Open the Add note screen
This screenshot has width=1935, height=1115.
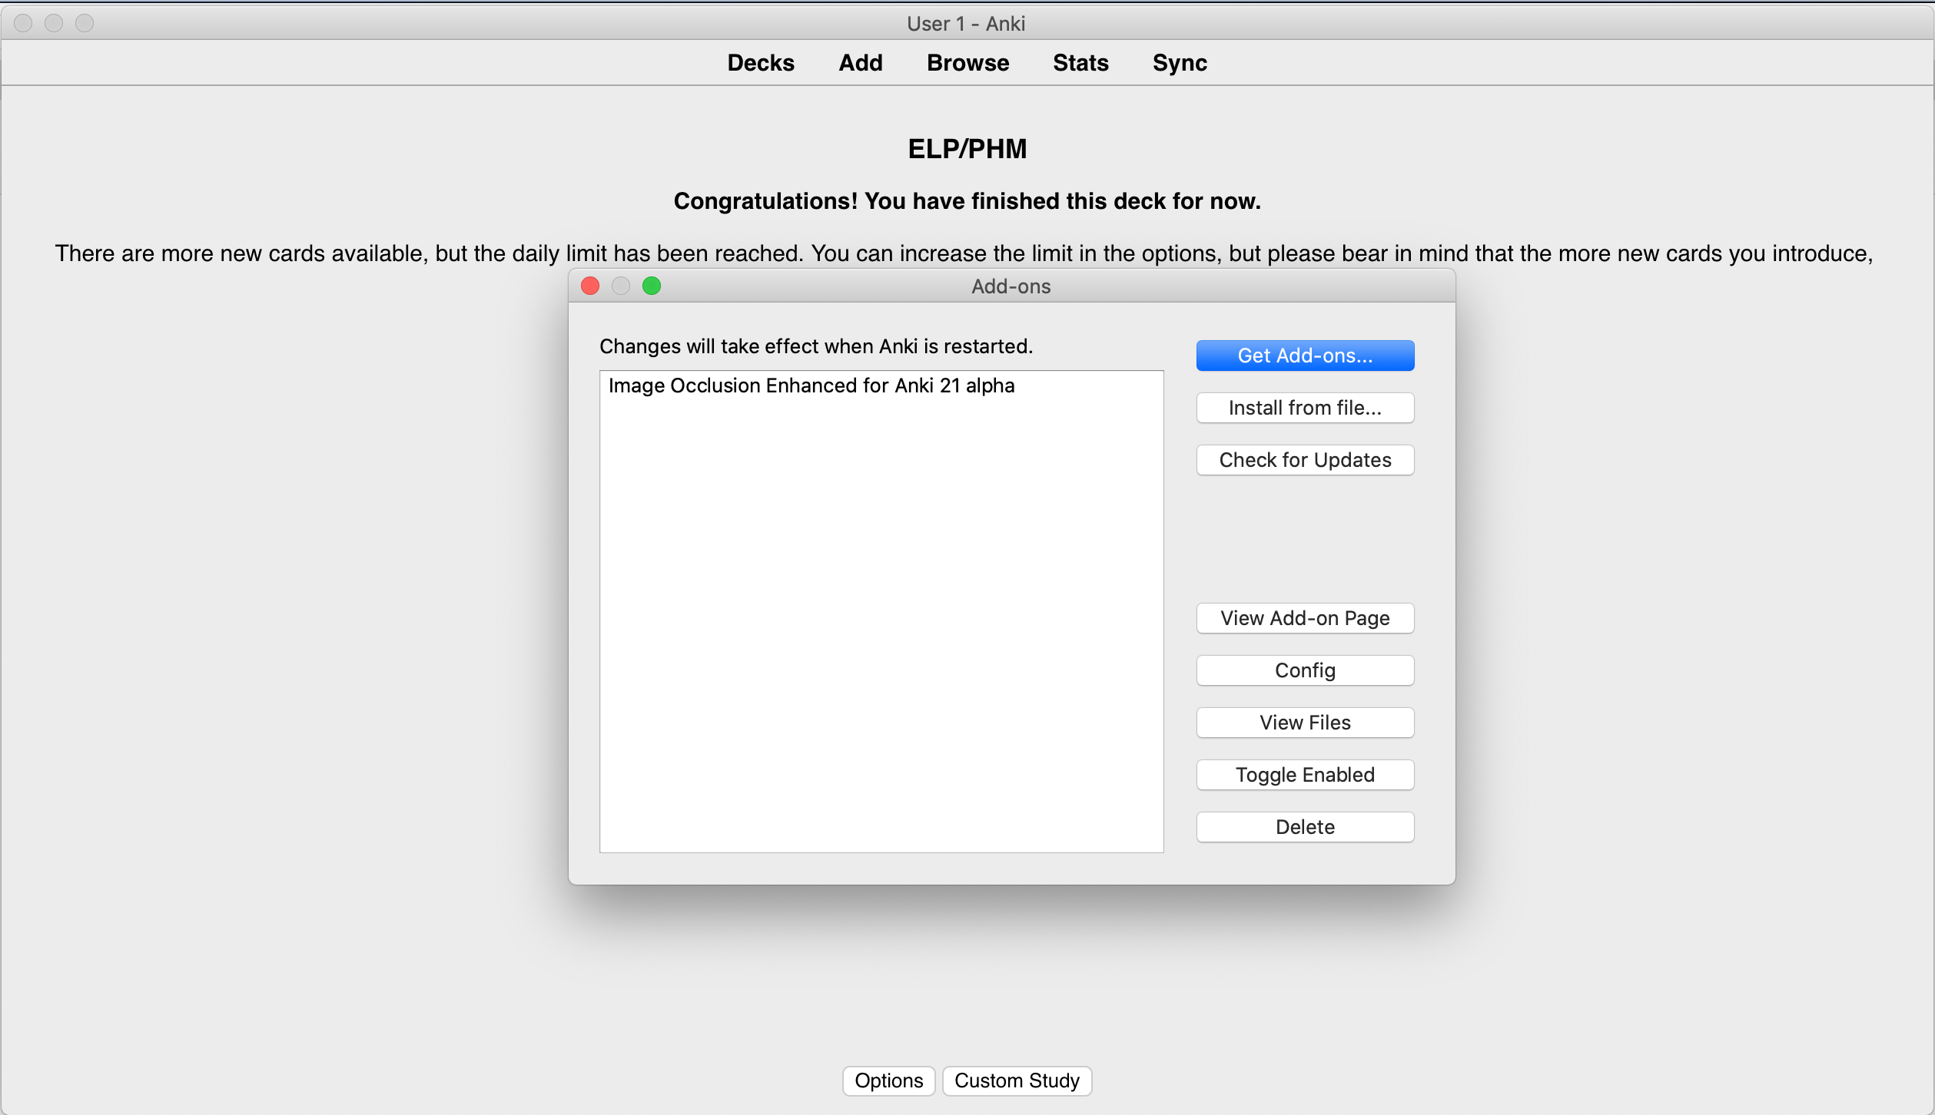[x=860, y=63]
